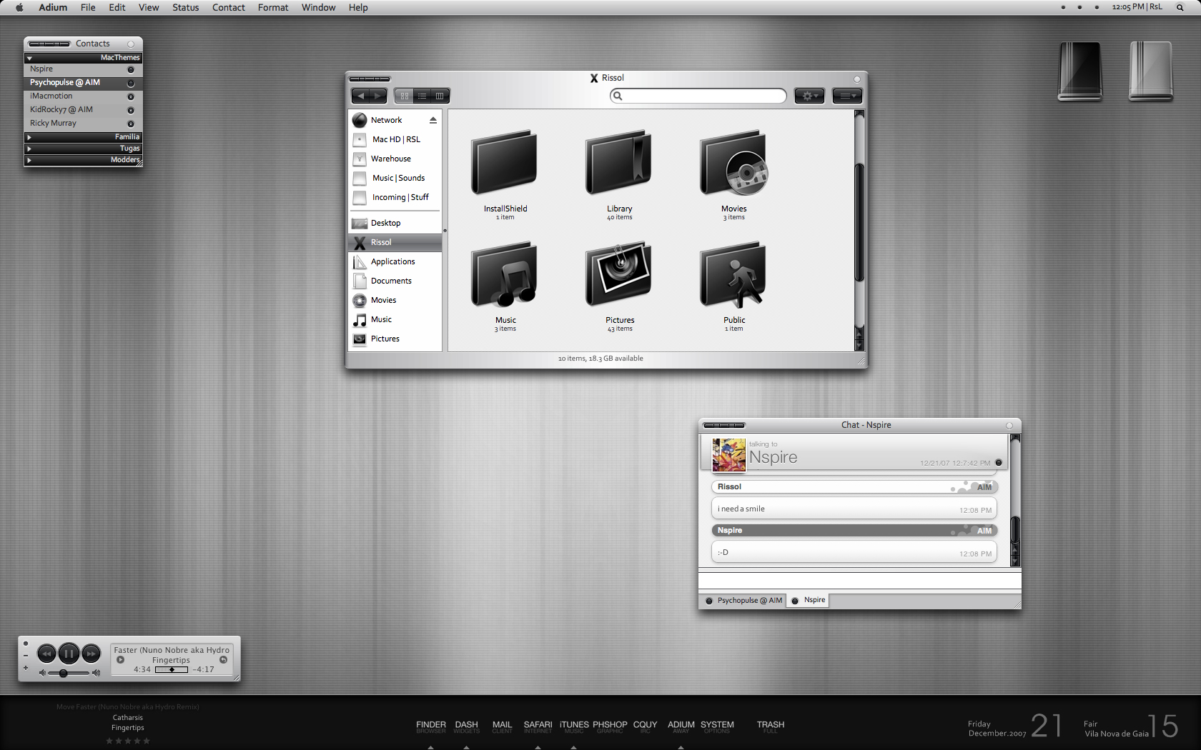Switch to Nspire chat tab
Screen dimensions: 1201x750
[808, 601]
